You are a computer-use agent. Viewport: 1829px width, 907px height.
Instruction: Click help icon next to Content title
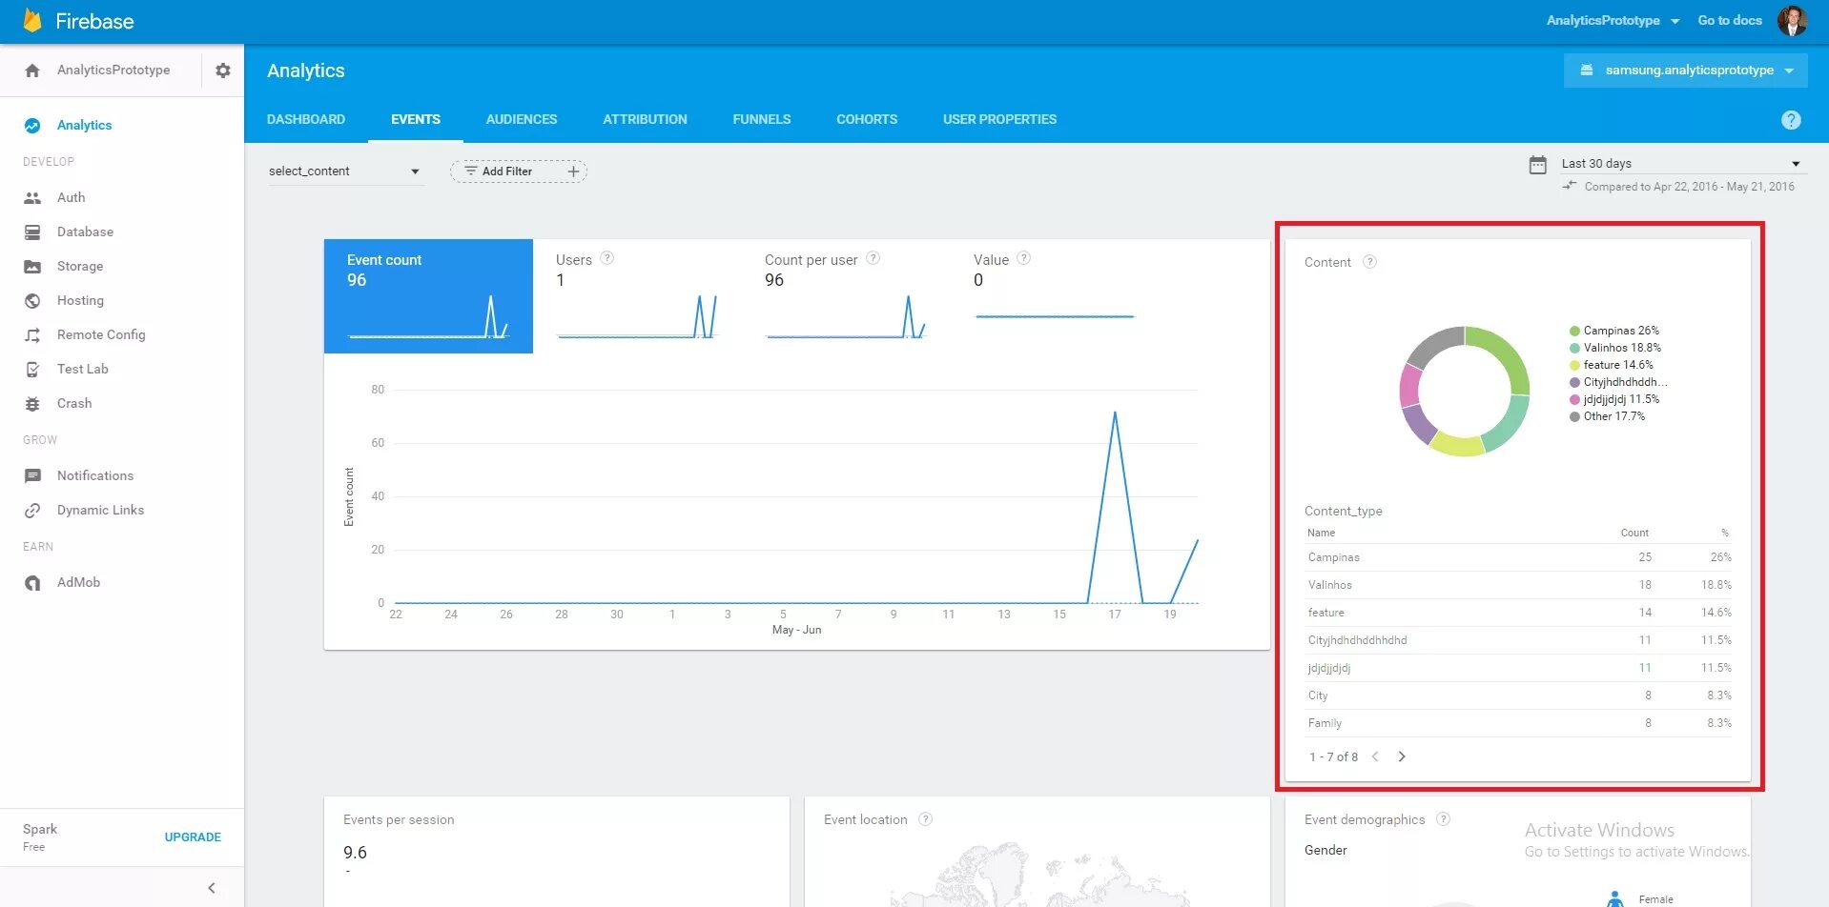point(1369,262)
